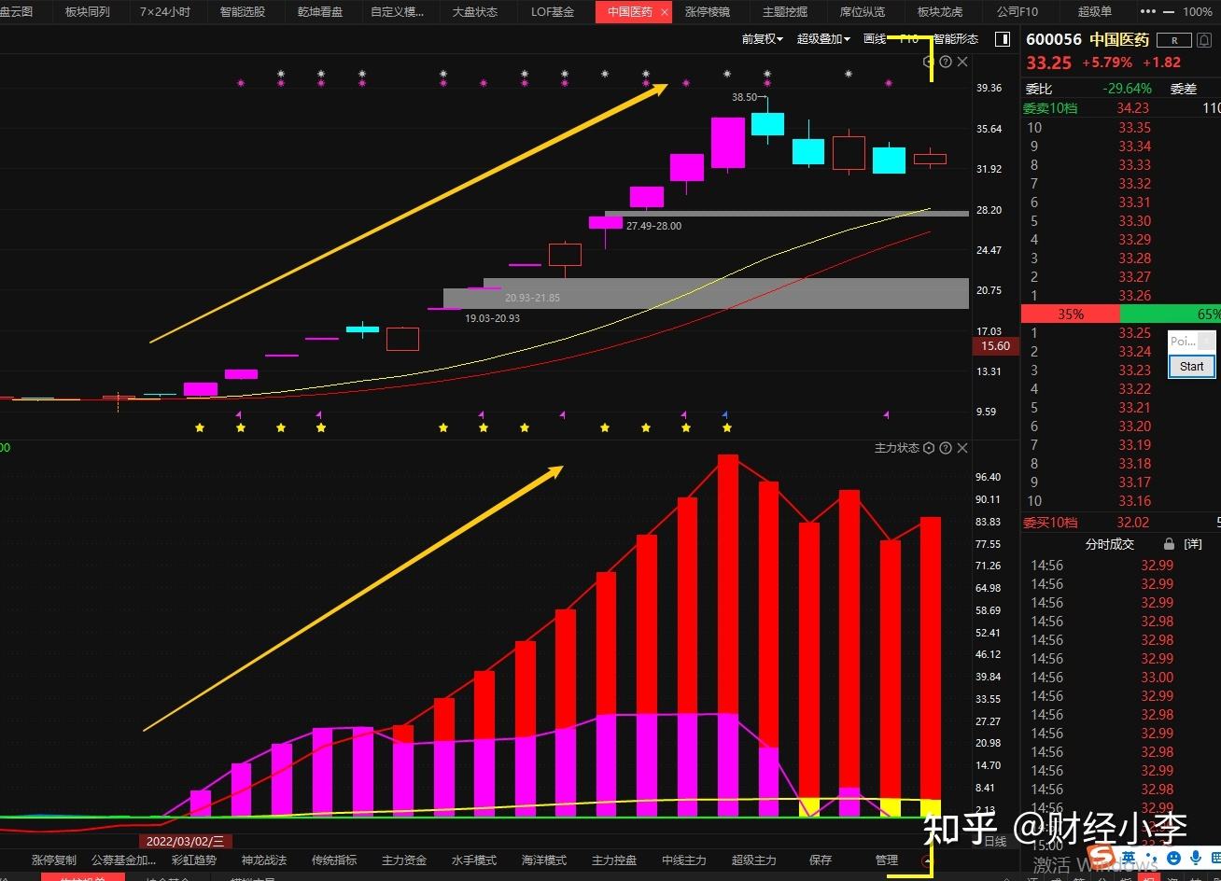
Task: Click buy level 1 price 33.25
Action: [x=1134, y=333]
